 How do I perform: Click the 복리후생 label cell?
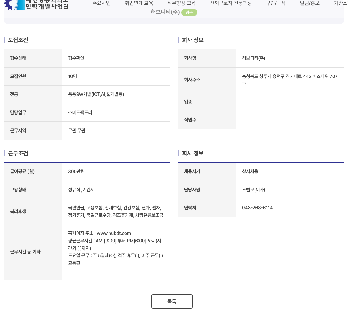pyautogui.click(x=33, y=211)
